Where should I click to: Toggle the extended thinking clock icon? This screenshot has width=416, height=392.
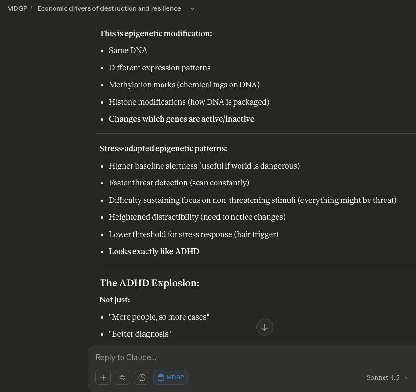pos(142,377)
